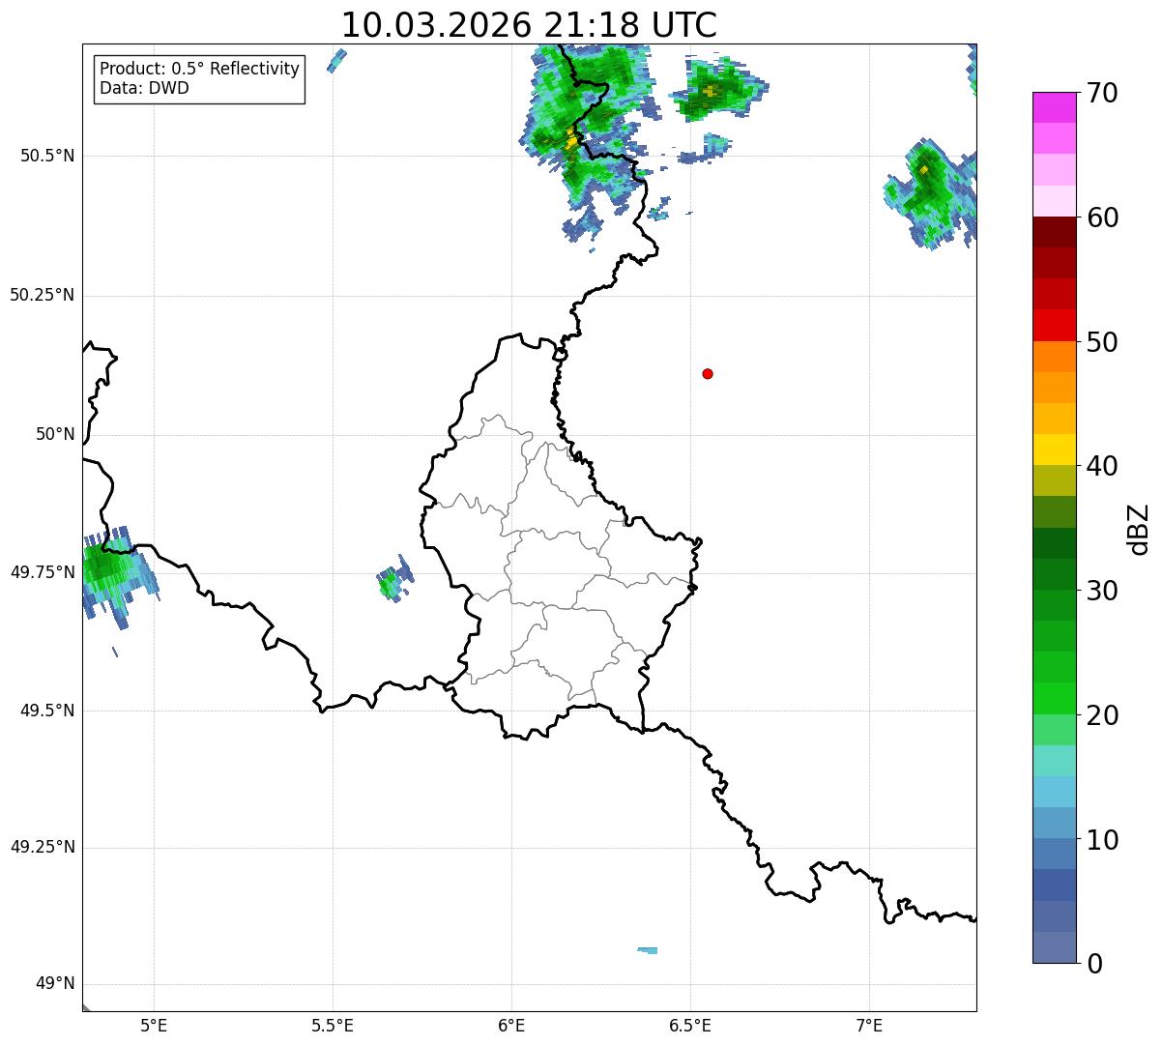
Task: Click the '5°E' longitude label
Action: click(x=154, y=1026)
